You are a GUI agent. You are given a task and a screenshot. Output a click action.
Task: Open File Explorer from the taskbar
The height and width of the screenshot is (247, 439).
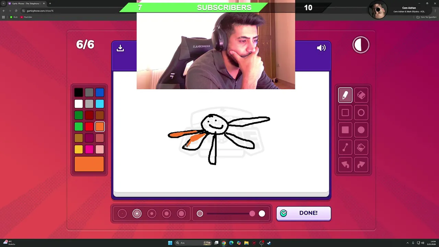(x=246, y=243)
